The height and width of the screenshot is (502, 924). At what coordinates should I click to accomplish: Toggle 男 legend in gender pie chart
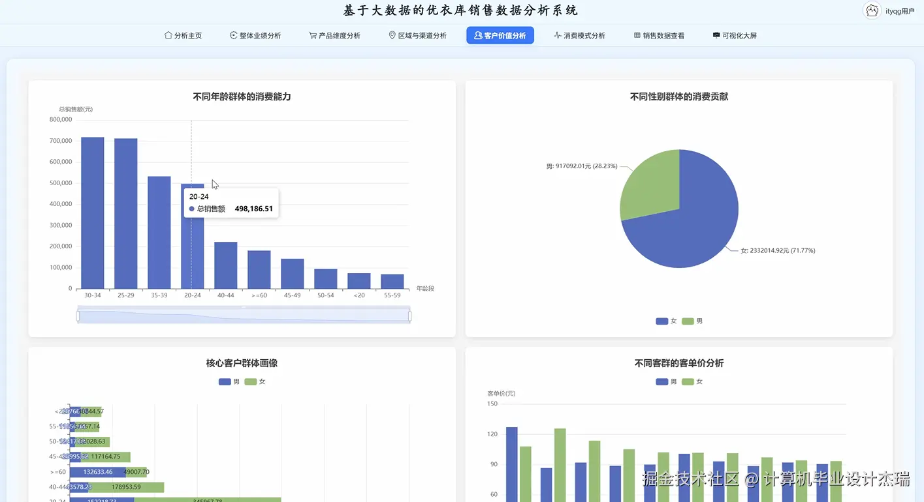tap(692, 321)
